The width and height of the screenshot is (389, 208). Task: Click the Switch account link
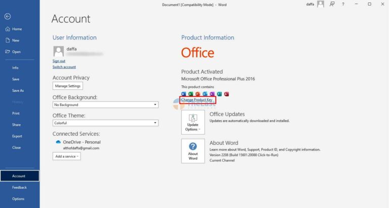[64, 67]
